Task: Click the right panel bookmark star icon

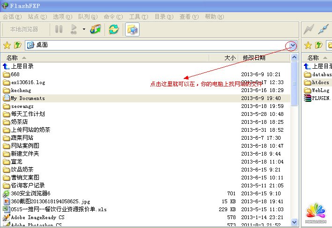Action: pos(308,45)
